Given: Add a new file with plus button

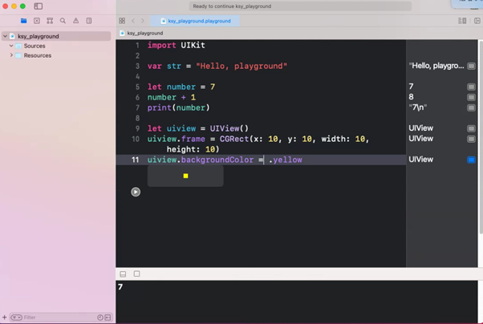Looking at the screenshot, I should click(4, 317).
